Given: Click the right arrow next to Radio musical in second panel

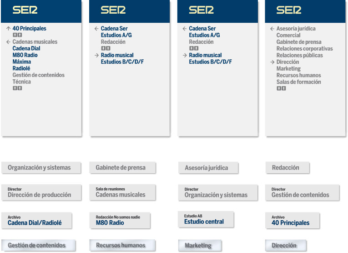Looking at the screenshot, I should 96,55.
